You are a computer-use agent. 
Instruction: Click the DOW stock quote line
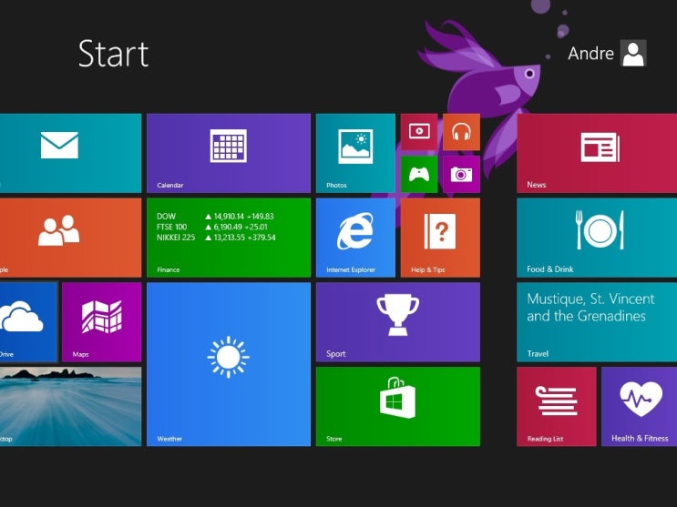[215, 216]
